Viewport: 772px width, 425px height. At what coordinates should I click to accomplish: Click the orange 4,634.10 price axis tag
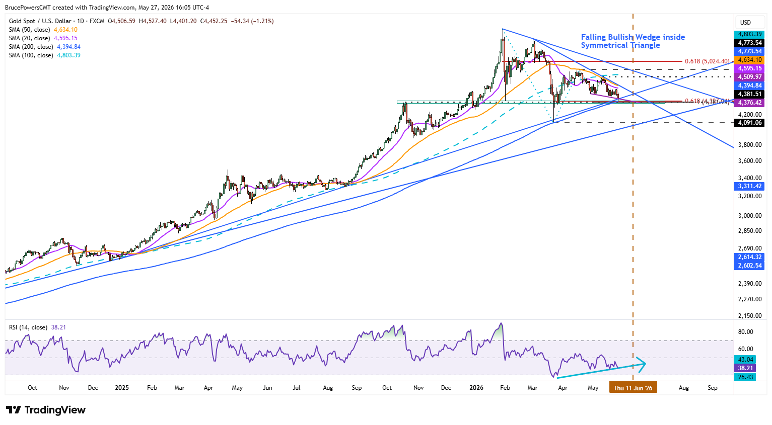750,60
